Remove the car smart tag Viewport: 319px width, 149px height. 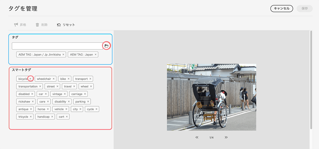point(46,94)
